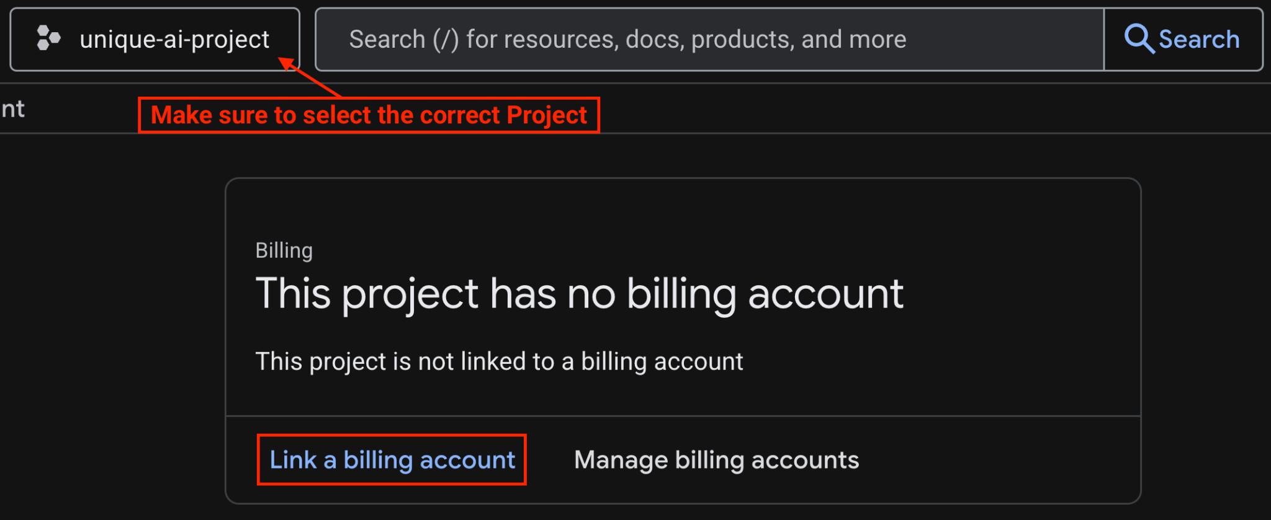This screenshot has height=520, width=1271.
Task: Open "Manage billing accounts"
Action: click(716, 460)
